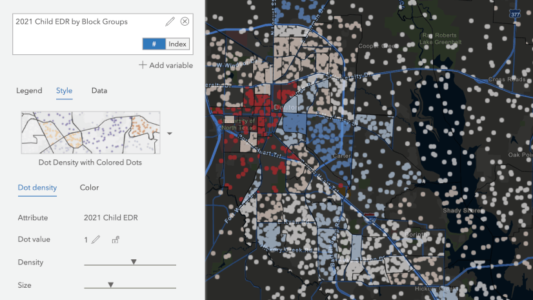Click the 'Dot Density with Colored Dots' caption
The image size is (533, 300).
coord(90,163)
